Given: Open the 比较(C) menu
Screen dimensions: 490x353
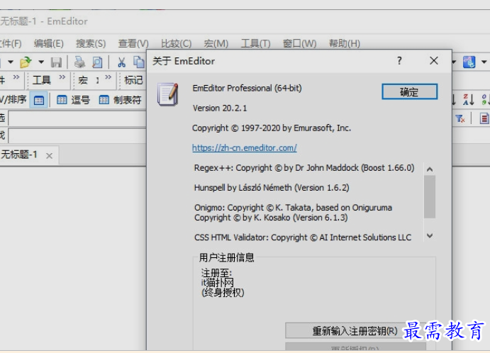Looking at the screenshot, I should (x=177, y=43).
